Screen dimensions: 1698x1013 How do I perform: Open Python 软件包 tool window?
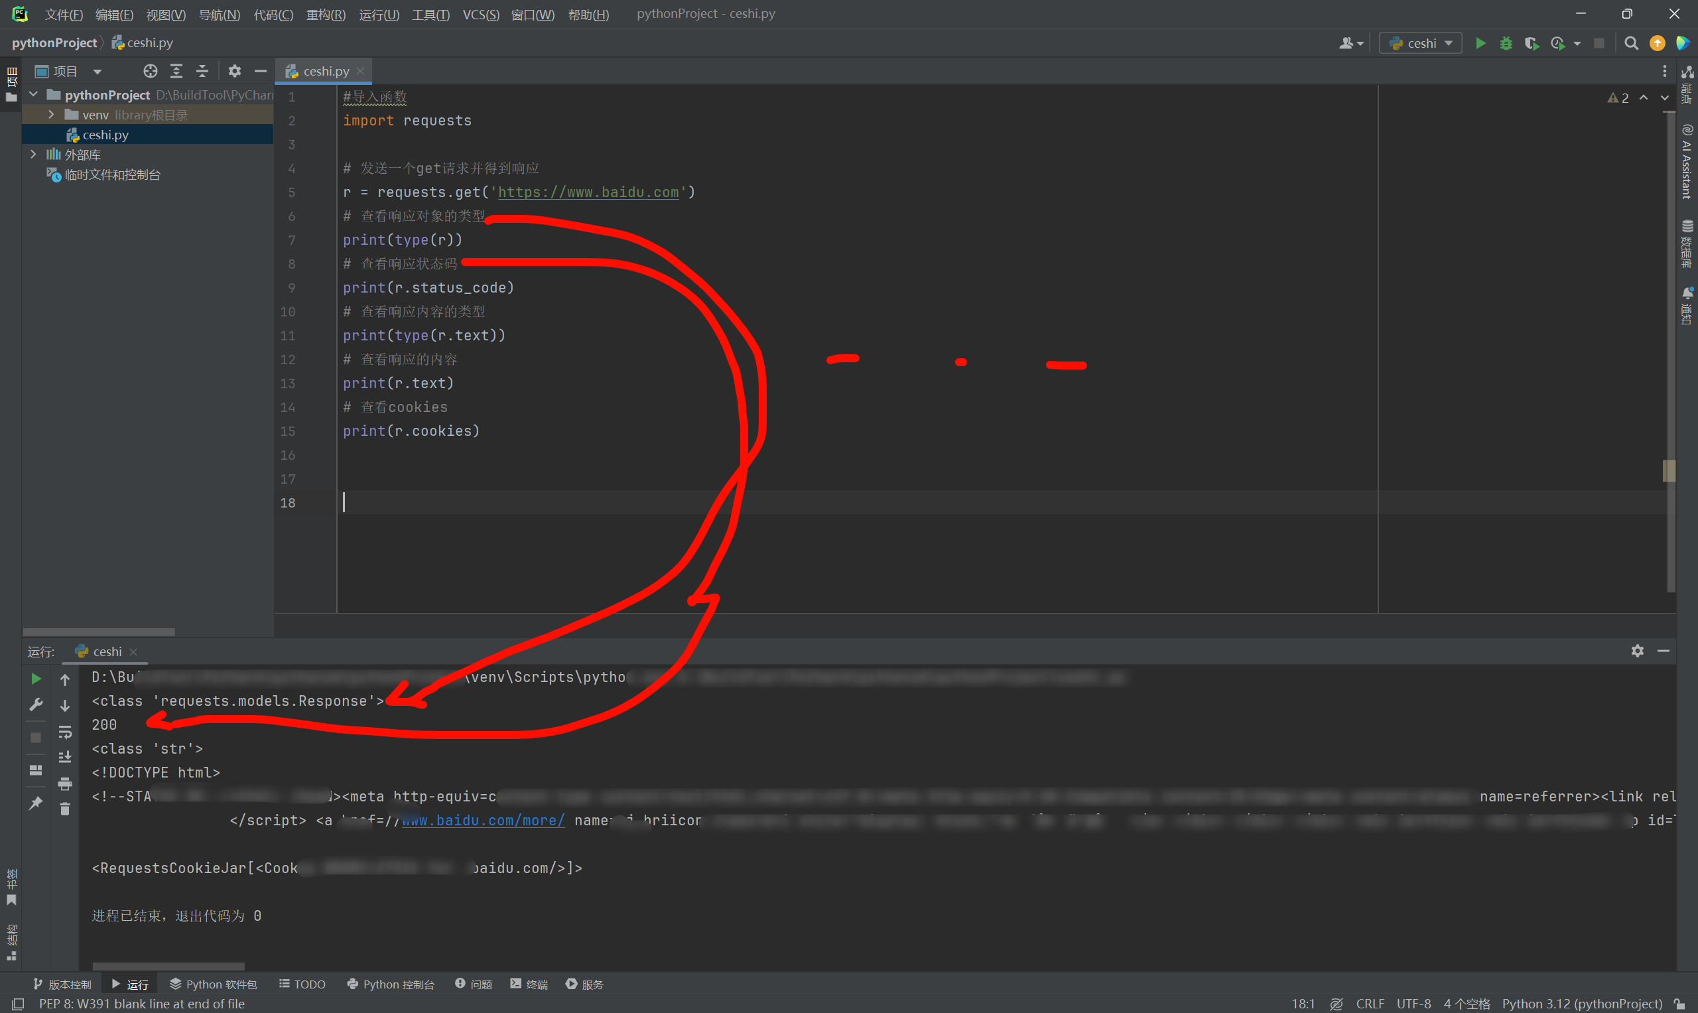click(x=213, y=984)
